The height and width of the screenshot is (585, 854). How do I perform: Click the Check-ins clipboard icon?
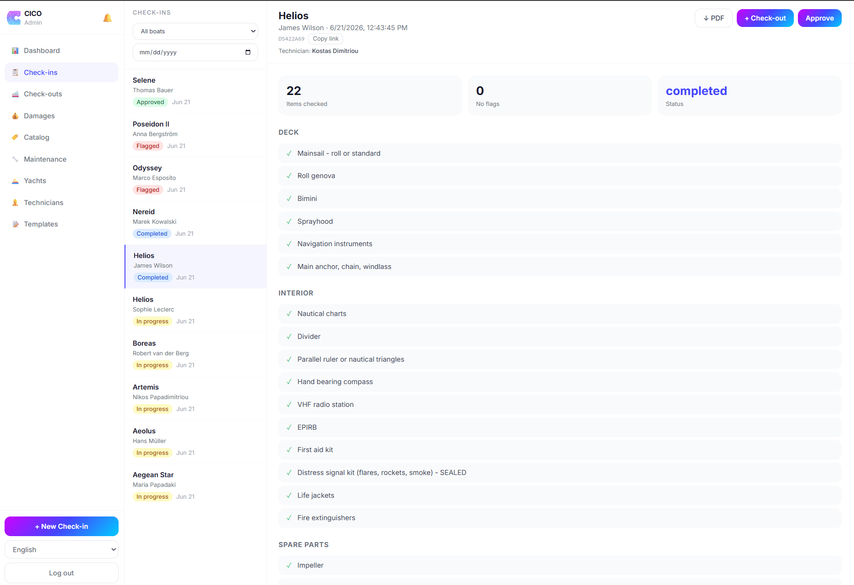[x=15, y=73]
